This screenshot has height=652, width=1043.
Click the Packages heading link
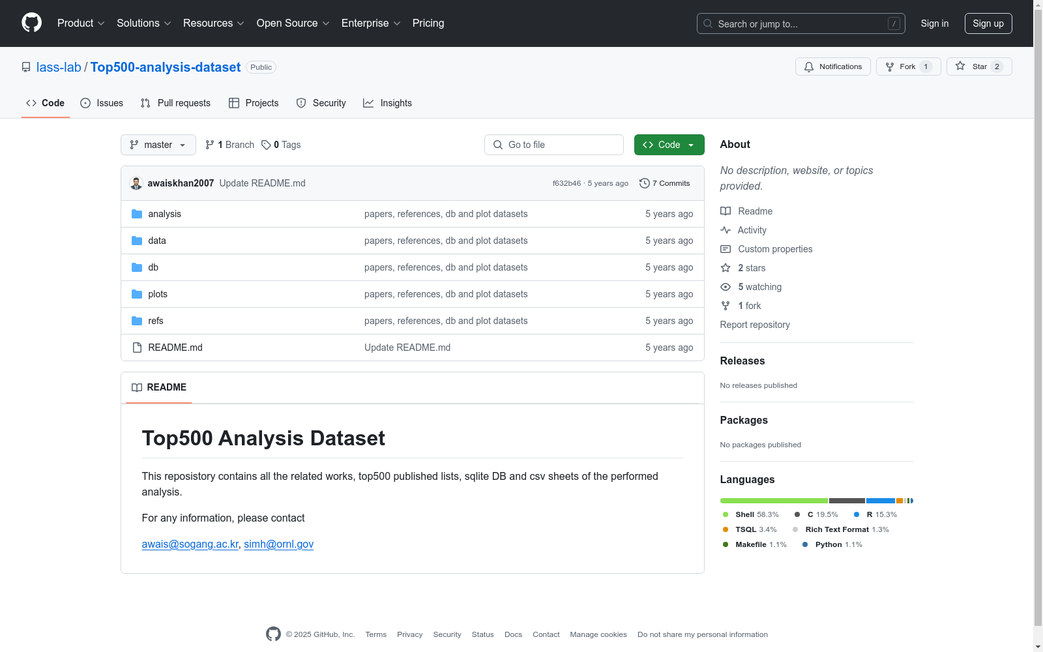click(744, 420)
